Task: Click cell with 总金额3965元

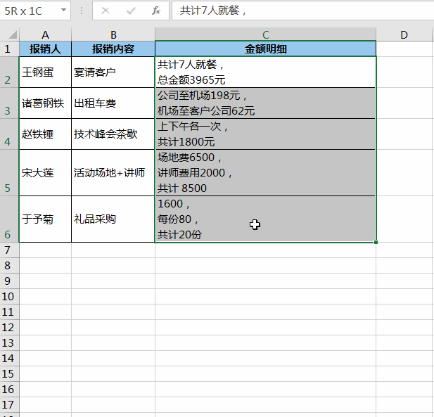Action: point(265,72)
